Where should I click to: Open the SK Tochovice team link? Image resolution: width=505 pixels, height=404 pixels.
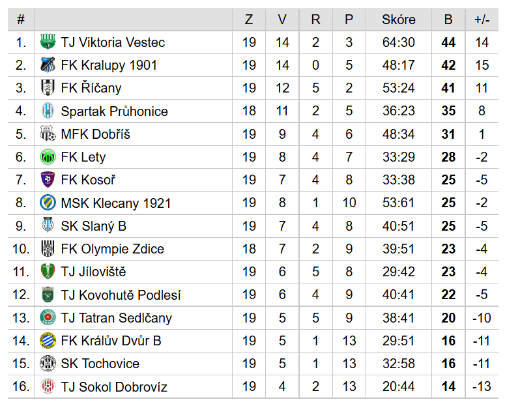click(100, 364)
